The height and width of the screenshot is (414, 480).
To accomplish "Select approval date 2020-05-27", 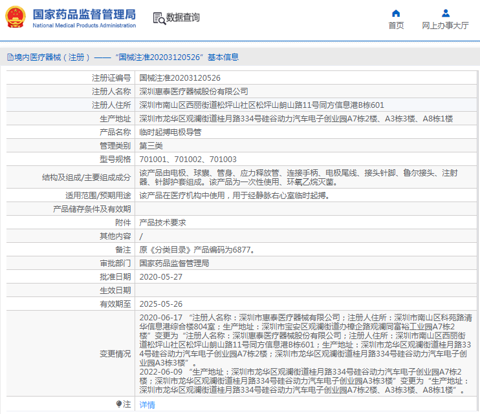I will tap(160, 277).
